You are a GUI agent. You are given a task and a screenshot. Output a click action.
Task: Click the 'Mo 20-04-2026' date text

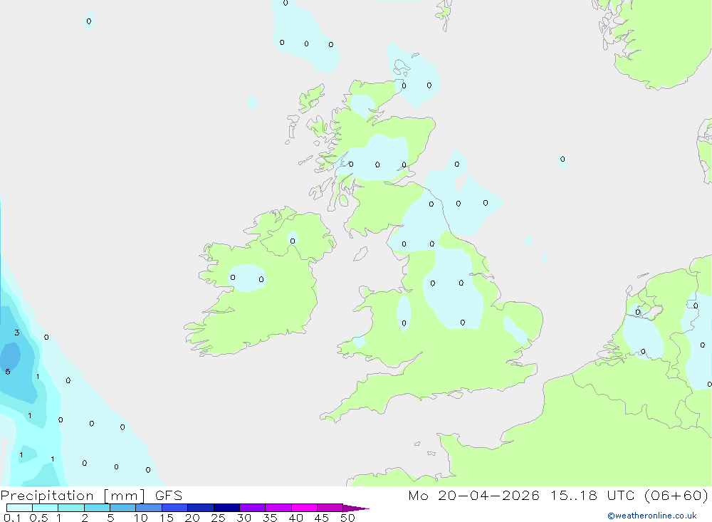(x=473, y=495)
